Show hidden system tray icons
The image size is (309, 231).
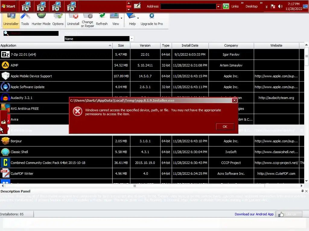[266, 7]
